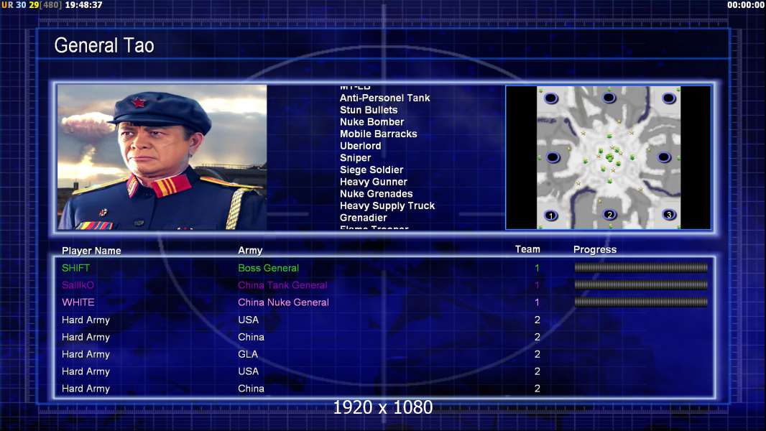Click the Team column header
The width and height of the screenshot is (766, 431).
point(527,249)
